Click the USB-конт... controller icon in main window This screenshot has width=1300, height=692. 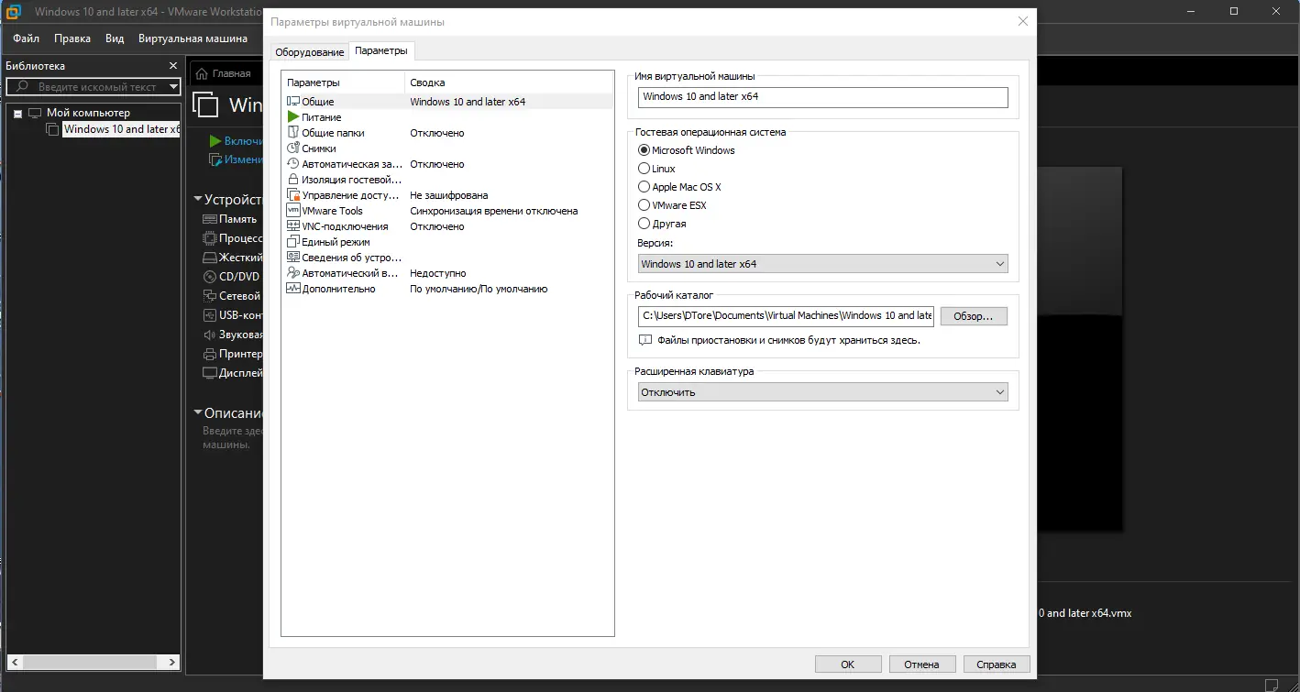[210, 315]
